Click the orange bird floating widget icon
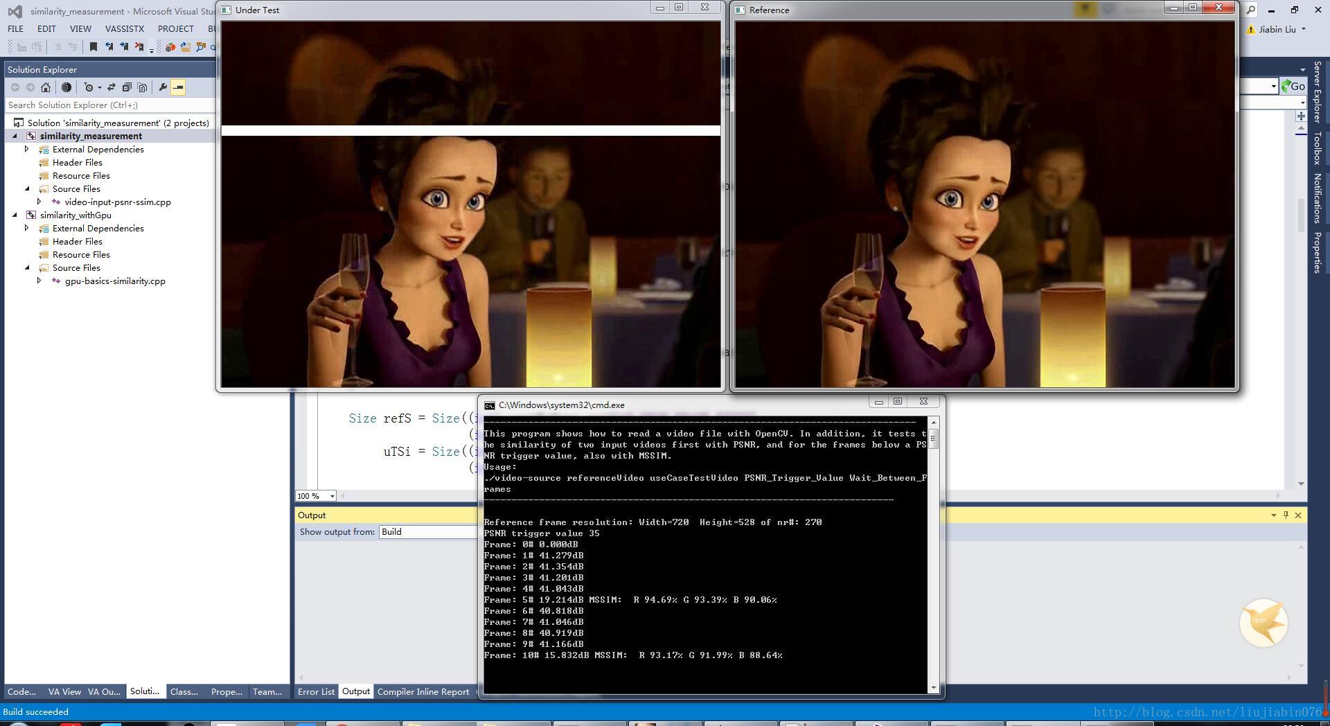Viewport: 1330px width, 726px height. pos(1263,623)
